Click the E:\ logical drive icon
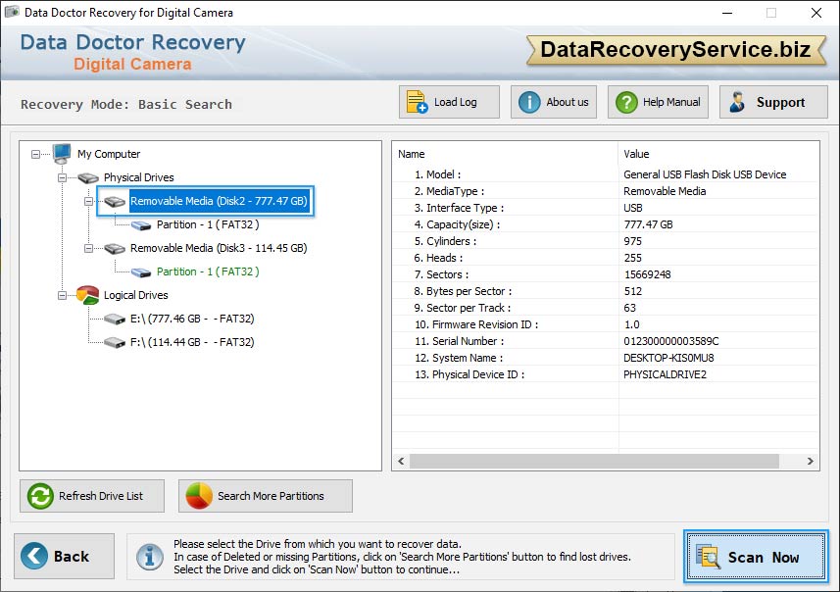The height and width of the screenshot is (592, 840). click(x=114, y=320)
